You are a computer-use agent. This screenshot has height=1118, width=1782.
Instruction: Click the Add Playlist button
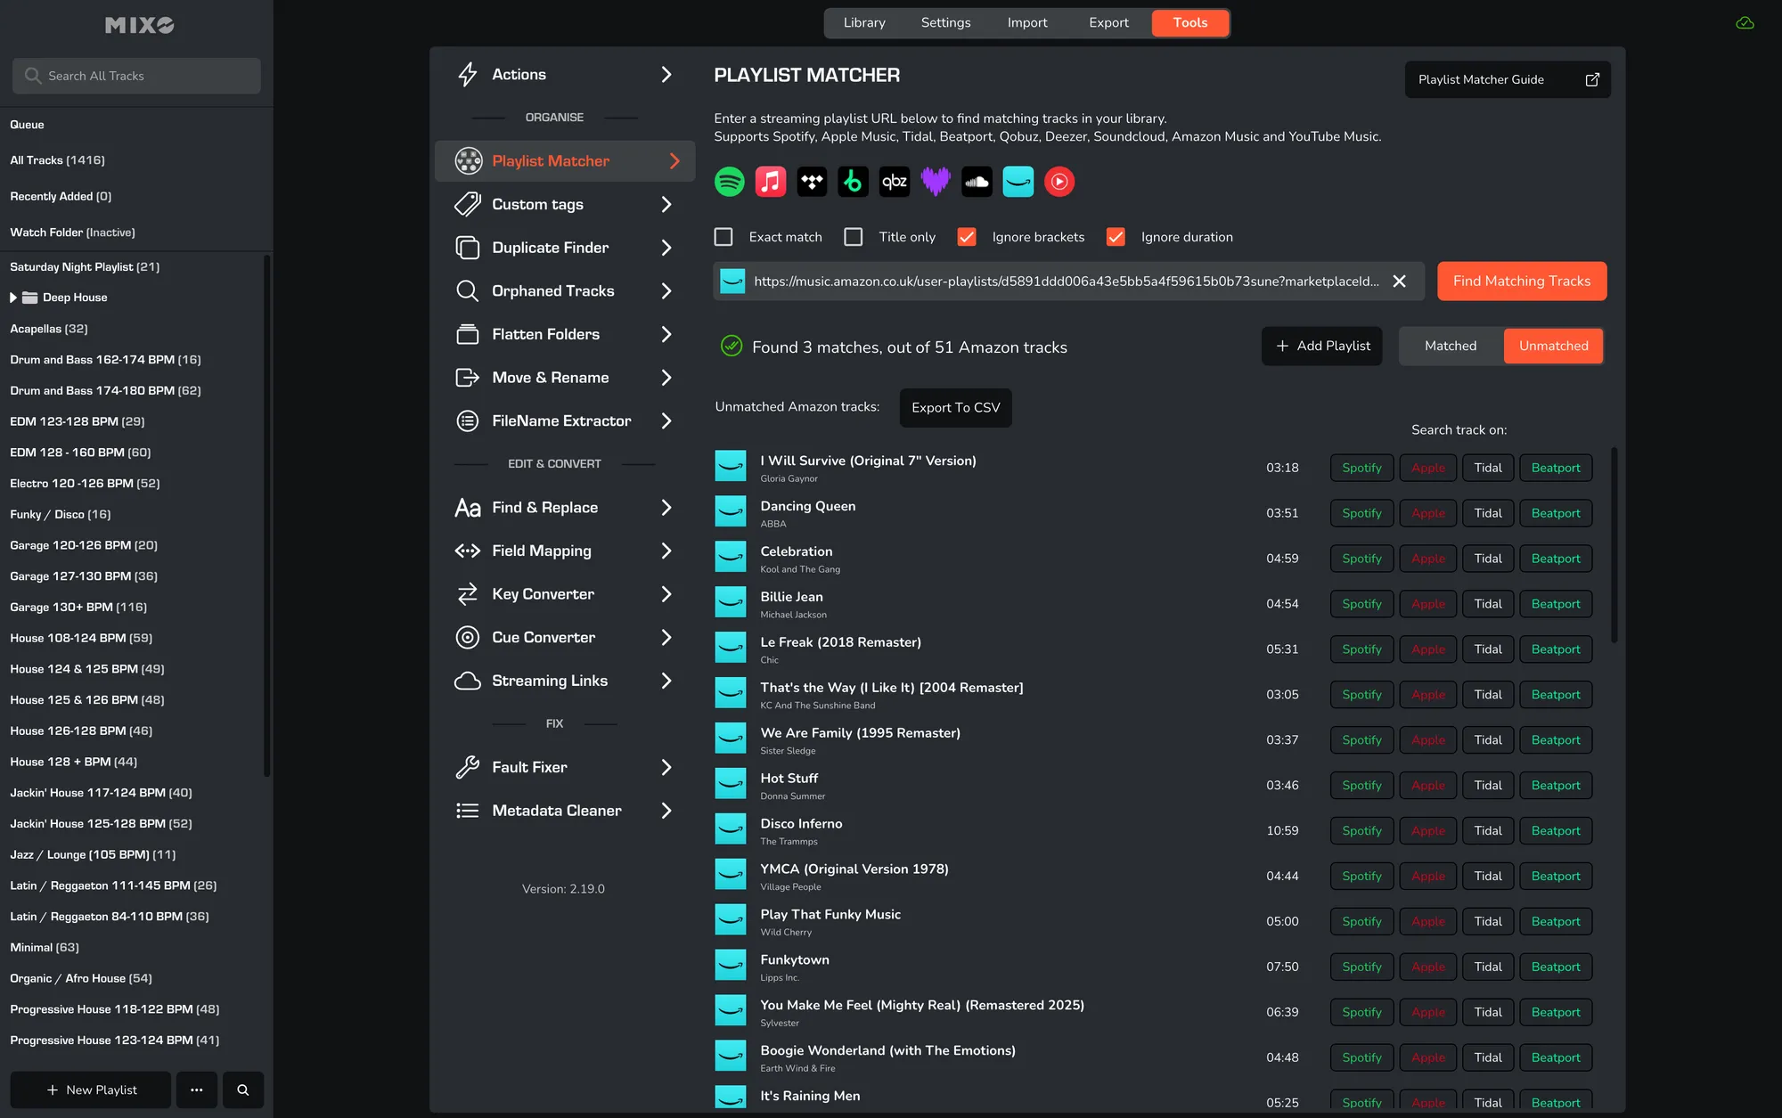tap(1322, 346)
